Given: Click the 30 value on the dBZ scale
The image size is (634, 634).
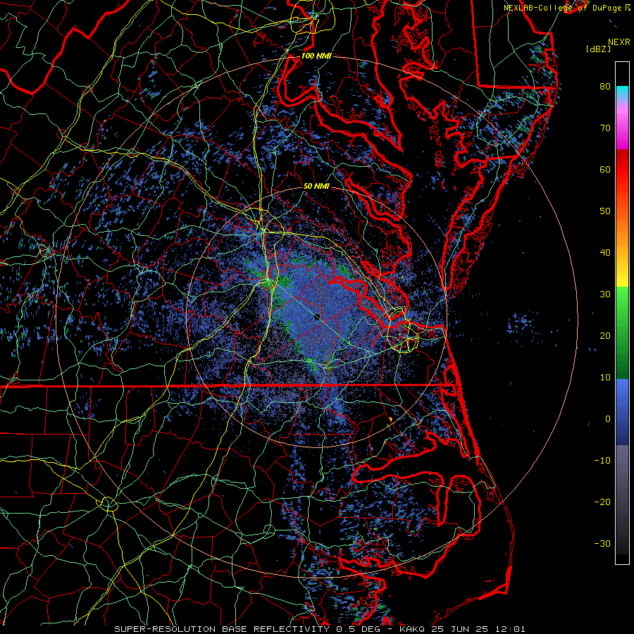Looking at the screenshot, I should pos(605,294).
